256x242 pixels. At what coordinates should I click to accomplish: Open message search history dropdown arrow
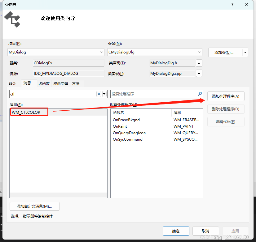pyautogui.click(x=104, y=94)
